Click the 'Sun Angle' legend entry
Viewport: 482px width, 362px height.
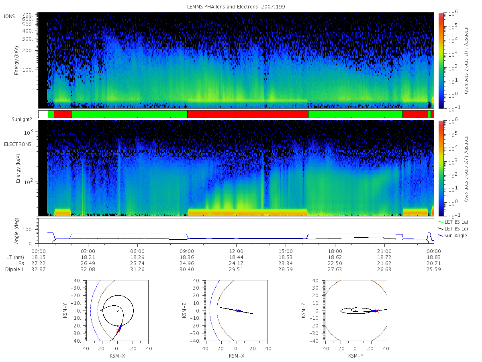click(x=453, y=235)
